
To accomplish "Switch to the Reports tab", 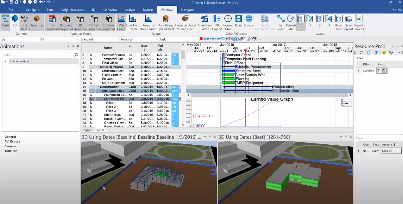I will [x=148, y=10].
